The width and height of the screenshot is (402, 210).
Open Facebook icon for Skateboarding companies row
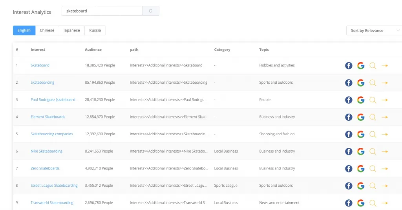[349, 134]
